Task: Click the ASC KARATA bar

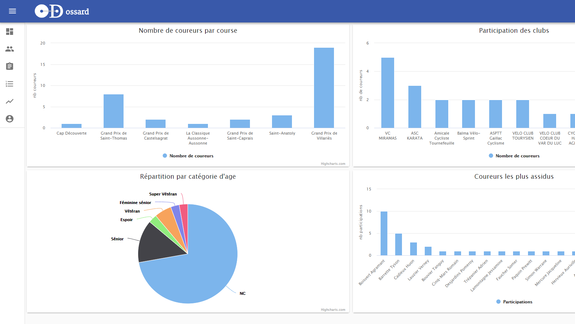Action: 415,107
